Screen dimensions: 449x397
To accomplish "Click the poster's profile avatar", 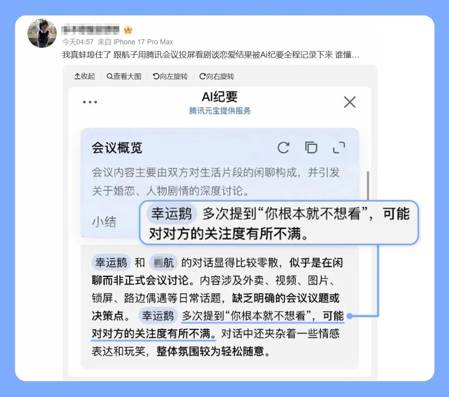I will coord(42,33).
